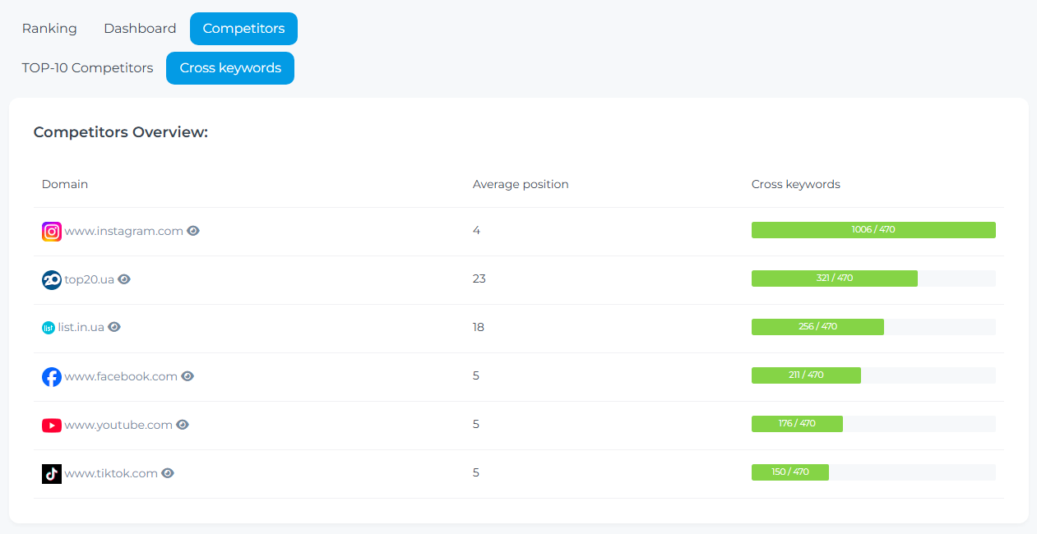Toggle eye icon next to www.instagram.com
Viewport: 1037px width, 534px height.
coord(193,231)
